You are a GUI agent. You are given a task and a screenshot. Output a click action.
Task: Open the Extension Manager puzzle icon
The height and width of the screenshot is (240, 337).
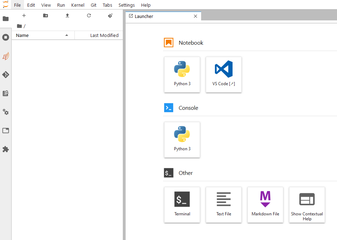click(6, 149)
